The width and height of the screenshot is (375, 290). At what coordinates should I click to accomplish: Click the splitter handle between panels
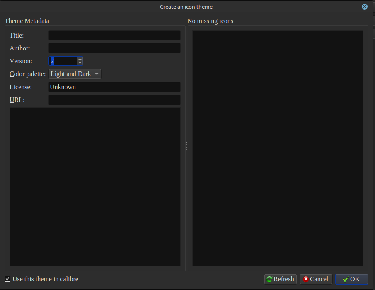click(186, 146)
